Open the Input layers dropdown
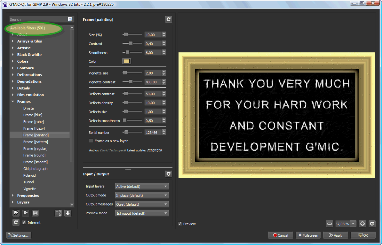 142,186
